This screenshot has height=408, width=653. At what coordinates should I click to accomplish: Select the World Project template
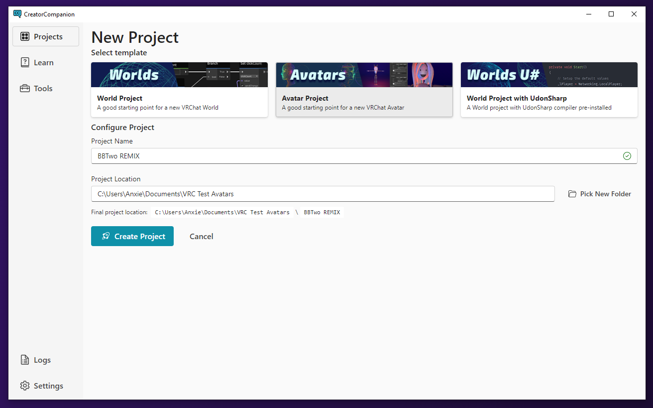point(179,90)
